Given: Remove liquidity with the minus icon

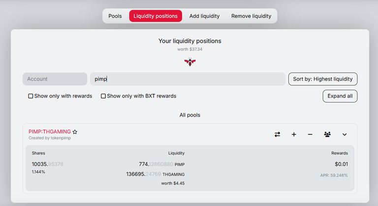Looking at the screenshot, I should 310,134.
